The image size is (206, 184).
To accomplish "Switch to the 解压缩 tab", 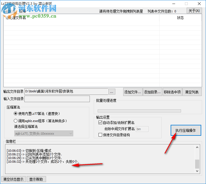I will [x=10, y=12].
